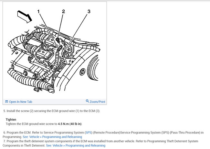This screenshot has width=210, height=149.
Task: Open the SPS link in step 6
Action: click(89, 132)
